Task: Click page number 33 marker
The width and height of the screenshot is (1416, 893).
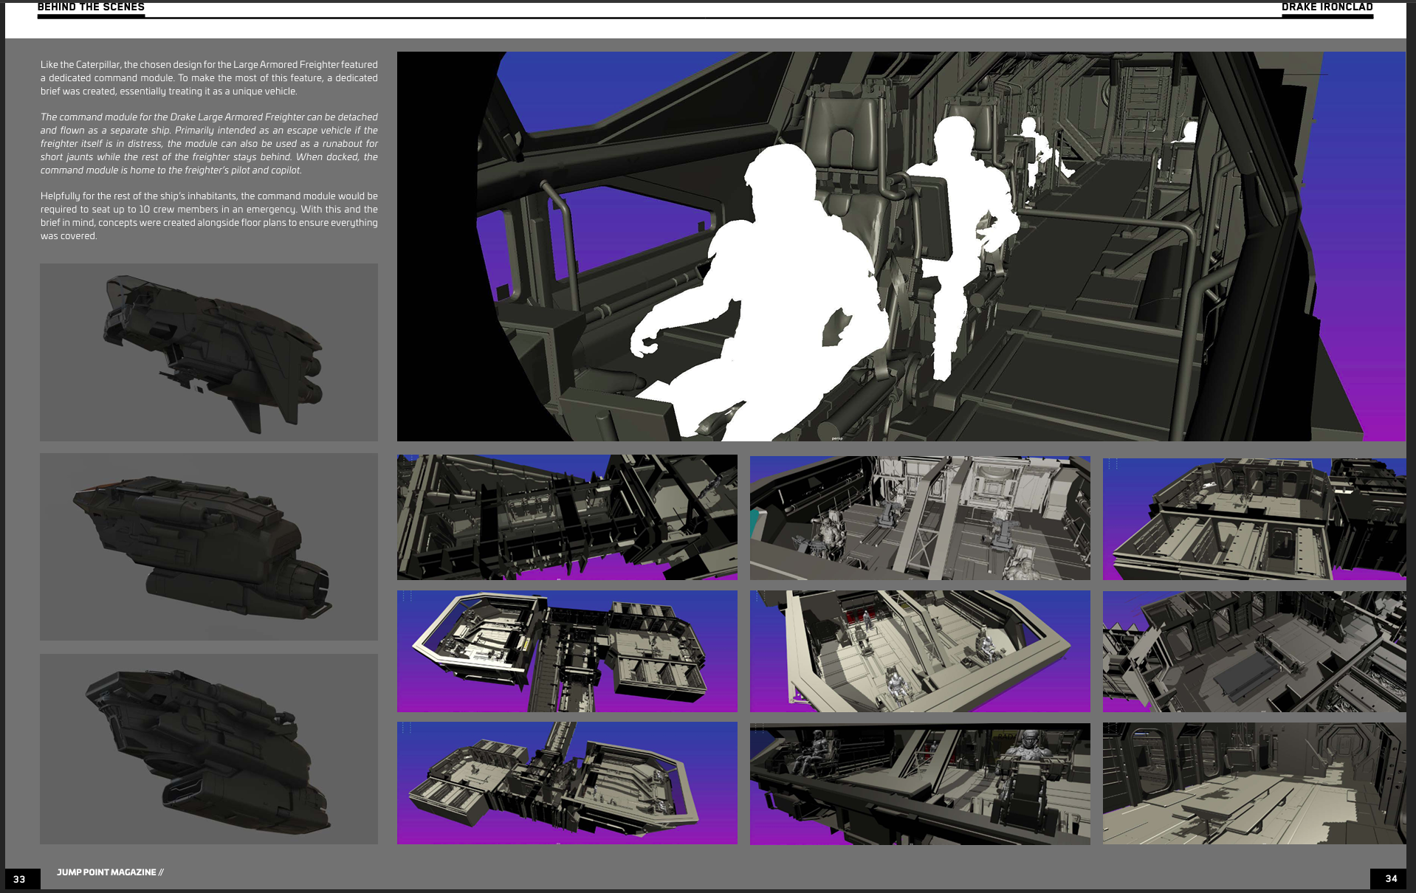Action: tap(19, 878)
